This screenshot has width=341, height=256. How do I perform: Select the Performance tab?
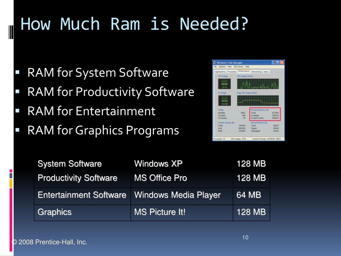244,71
